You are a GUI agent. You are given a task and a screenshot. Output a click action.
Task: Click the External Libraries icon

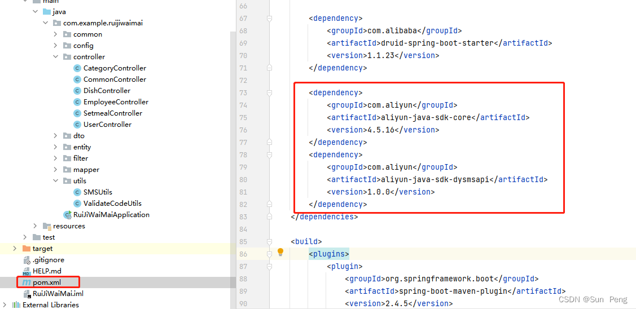point(16,304)
